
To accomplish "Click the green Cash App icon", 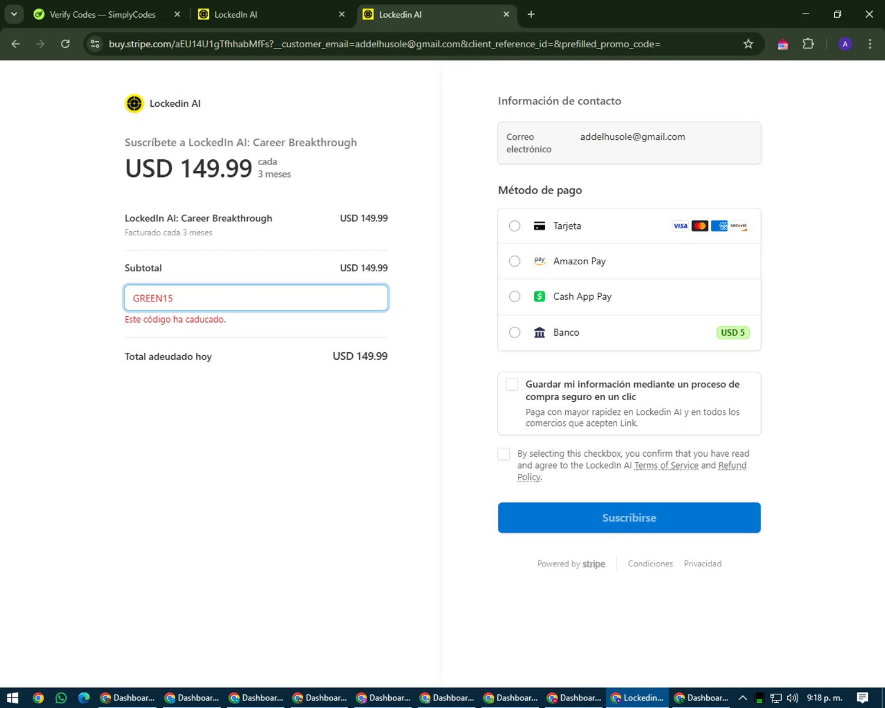I will pyautogui.click(x=539, y=297).
